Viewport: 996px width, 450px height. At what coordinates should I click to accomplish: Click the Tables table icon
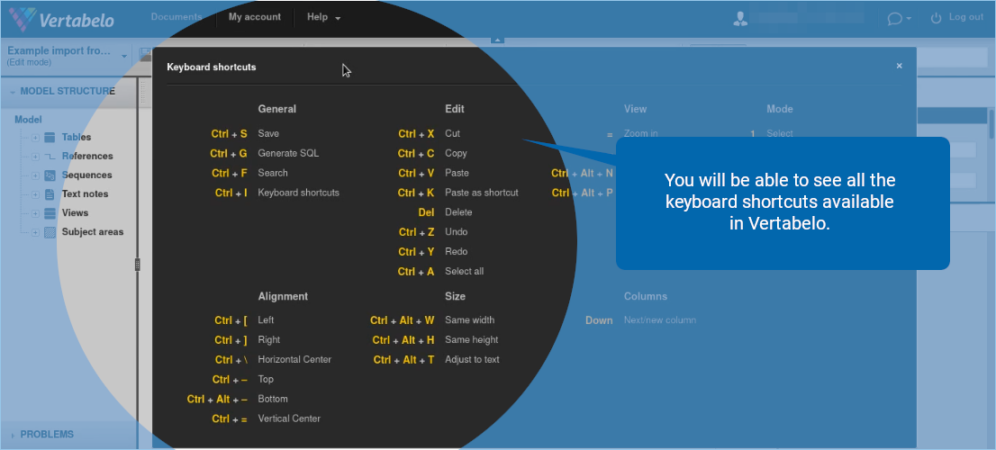(x=50, y=138)
